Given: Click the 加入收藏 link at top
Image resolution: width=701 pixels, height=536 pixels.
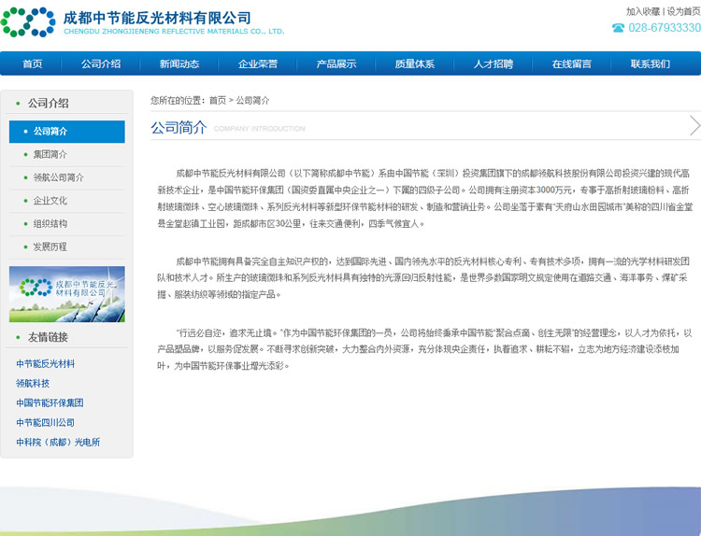Looking at the screenshot, I should 643,11.
